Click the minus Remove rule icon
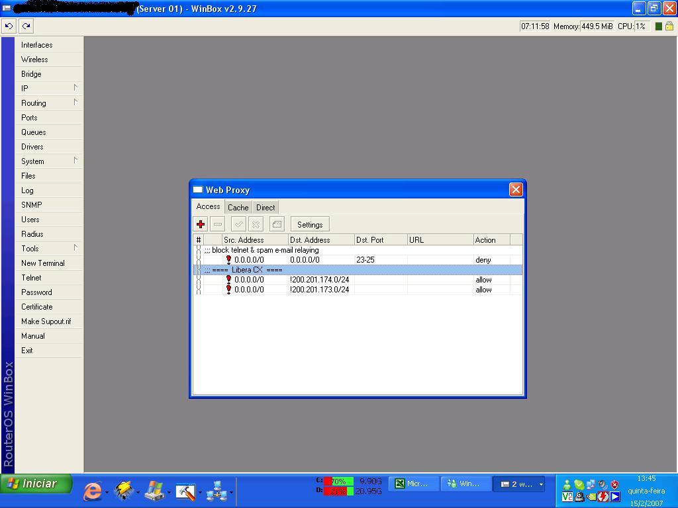 pyautogui.click(x=218, y=224)
